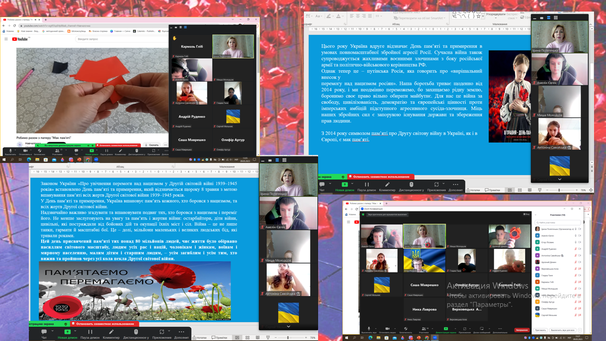
Task: Open YouTube guide menu icon above the poppy video
Action: [x=6, y=39]
